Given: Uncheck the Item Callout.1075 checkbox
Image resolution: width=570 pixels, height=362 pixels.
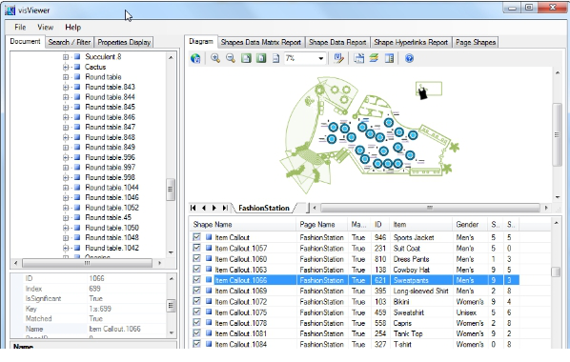Looking at the screenshot, I should [196, 312].
